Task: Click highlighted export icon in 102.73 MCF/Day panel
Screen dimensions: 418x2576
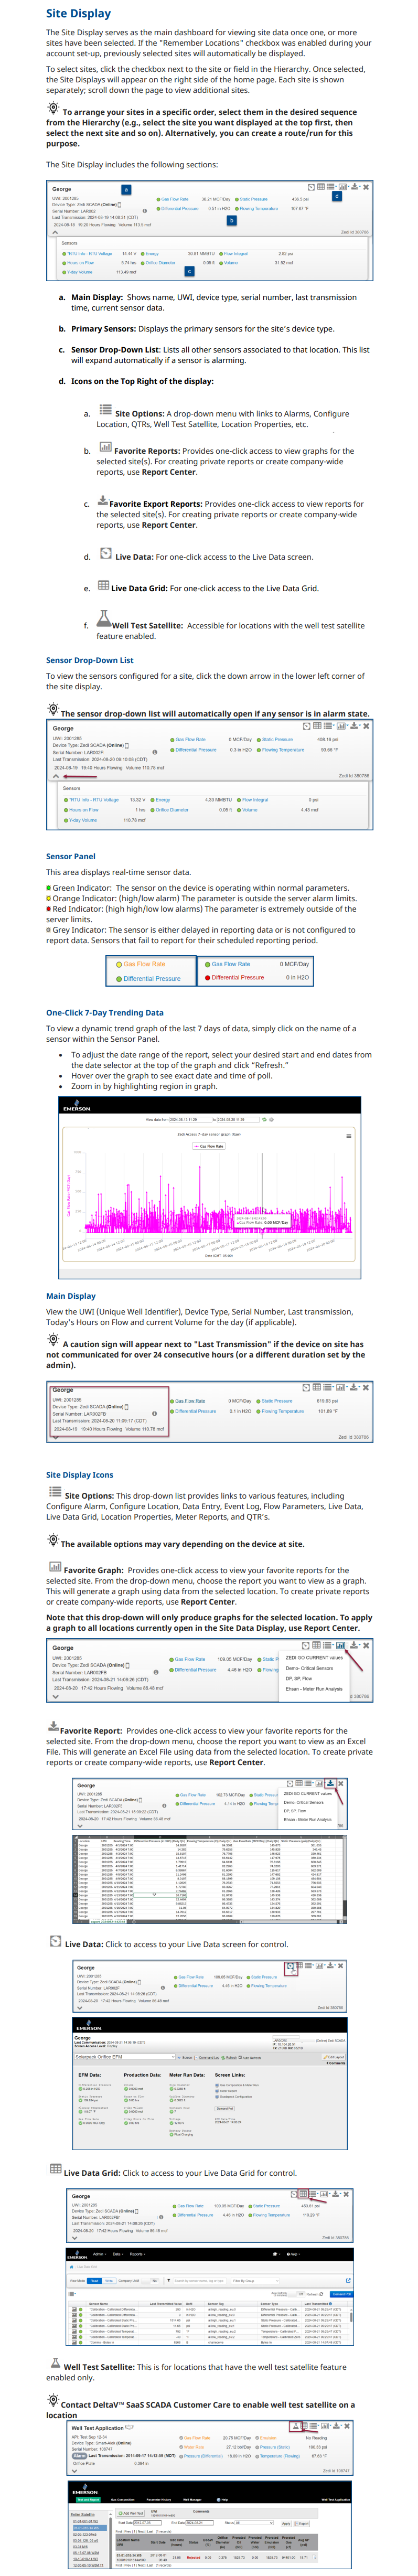Action: click(x=330, y=1784)
